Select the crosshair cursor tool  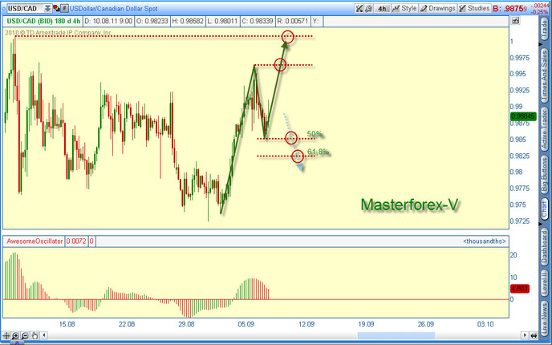click(x=6, y=335)
